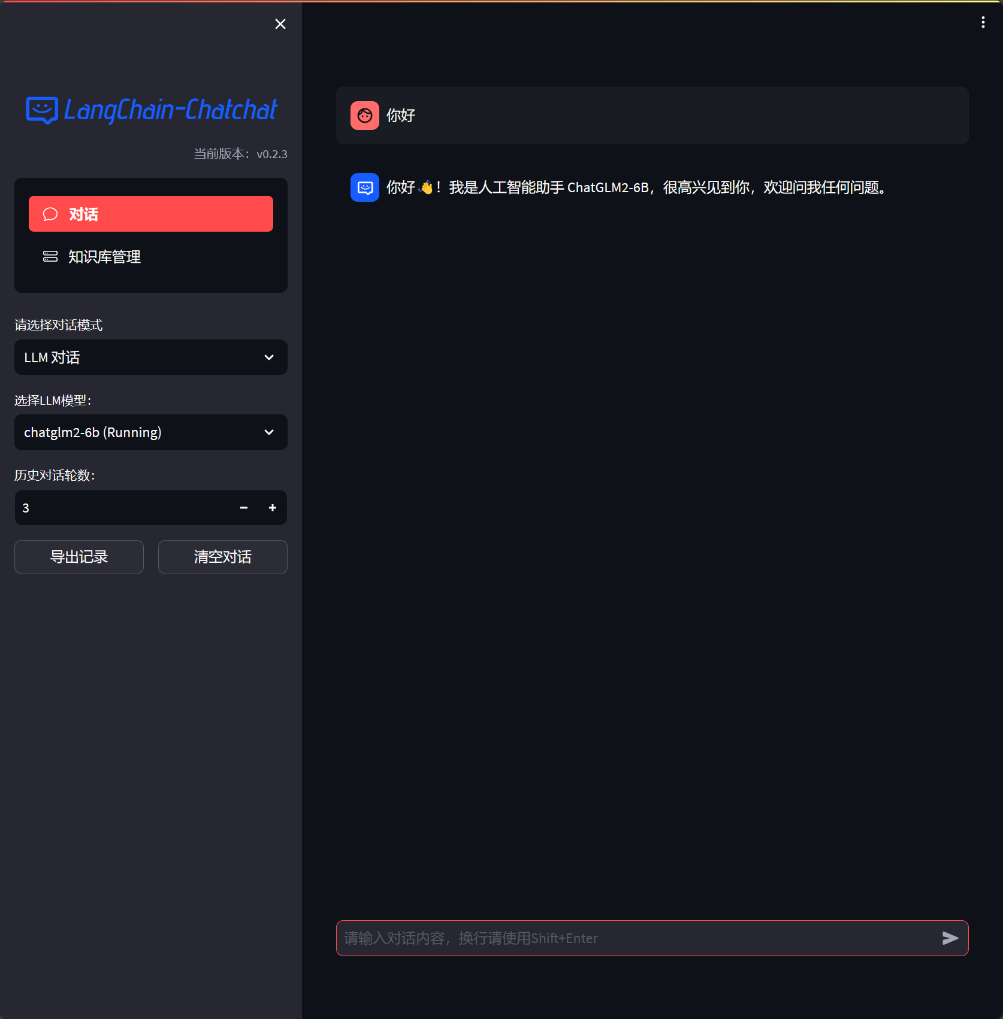Viewport: 1003px width, 1019px height.
Task: Click the red user avatar icon
Action: 364,116
